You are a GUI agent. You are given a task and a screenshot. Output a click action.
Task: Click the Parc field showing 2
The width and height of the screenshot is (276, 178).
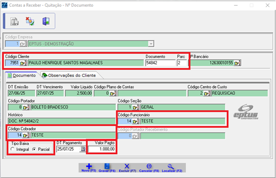tap(182, 63)
